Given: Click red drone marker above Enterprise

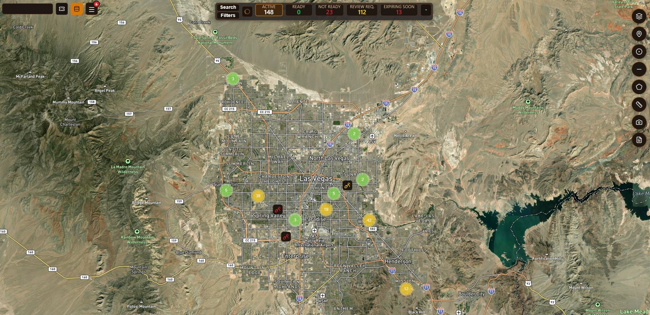Looking at the screenshot, I should click(286, 236).
